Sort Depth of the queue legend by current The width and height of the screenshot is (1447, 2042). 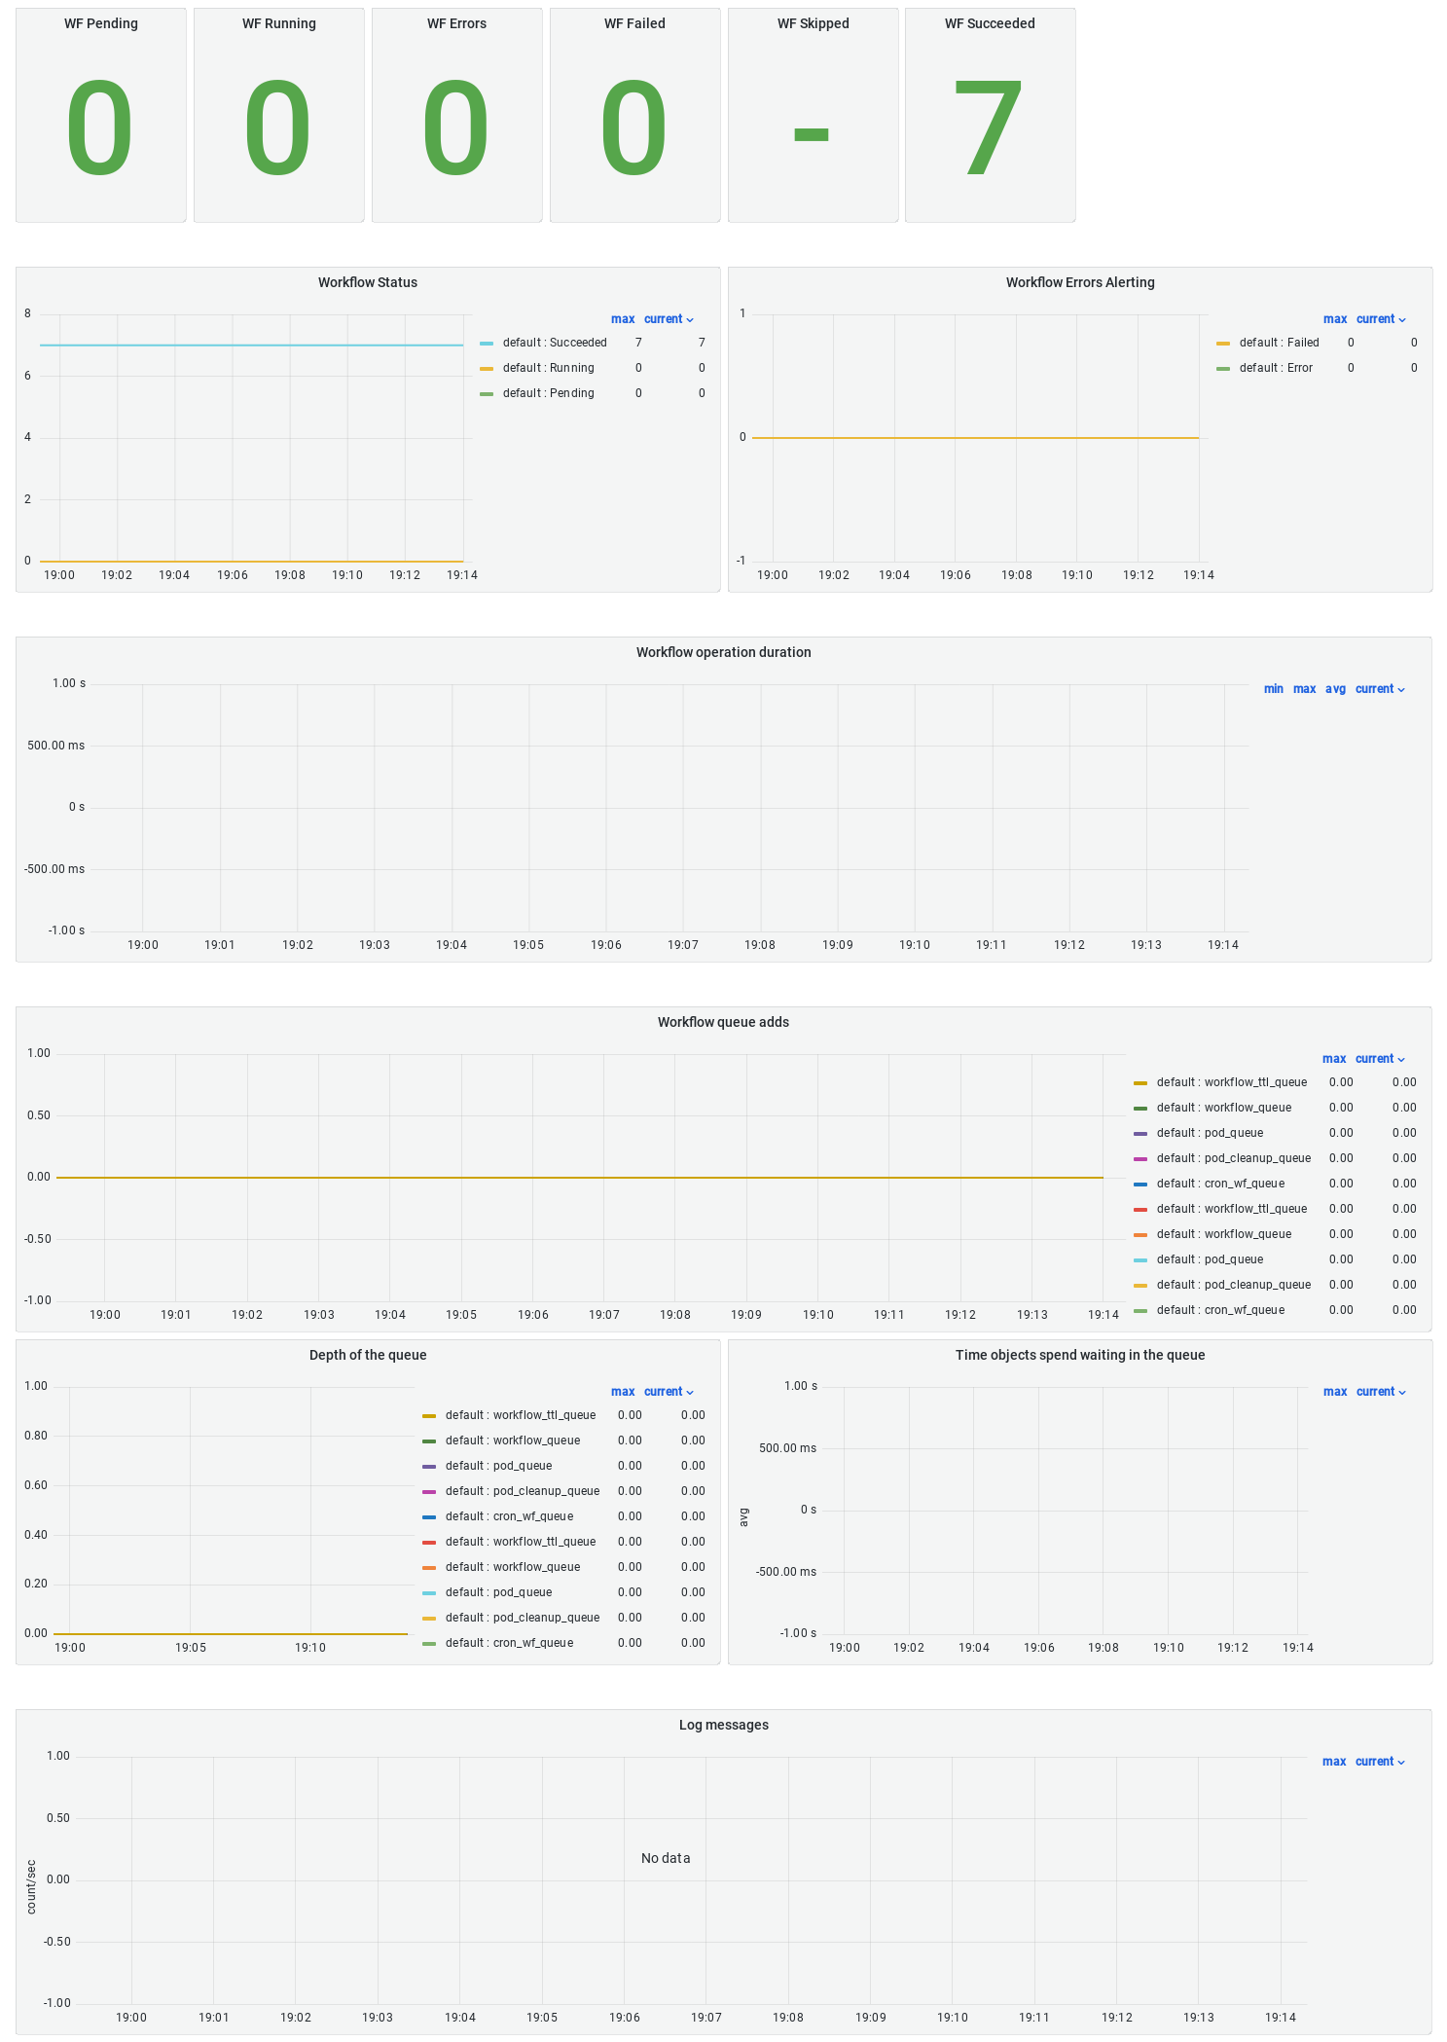(x=669, y=1392)
